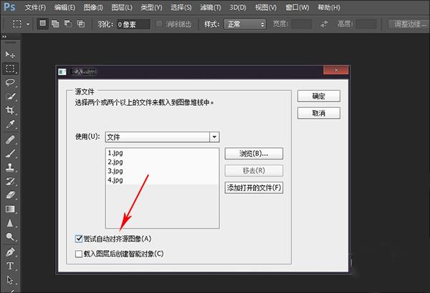The height and width of the screenshot is (293, 430).
Task: Select the Move tool
Action: pos(10,54)
